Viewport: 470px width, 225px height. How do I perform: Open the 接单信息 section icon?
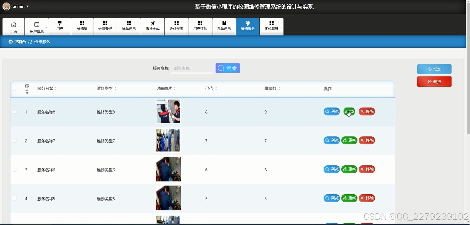(x=129, y=24)
